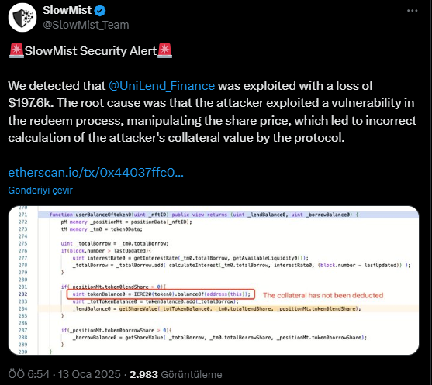The image size is (432, 385).
Task: Click the blue verified badge next to SlowMist
Action: pyautogui.click(x=100, y=11)
